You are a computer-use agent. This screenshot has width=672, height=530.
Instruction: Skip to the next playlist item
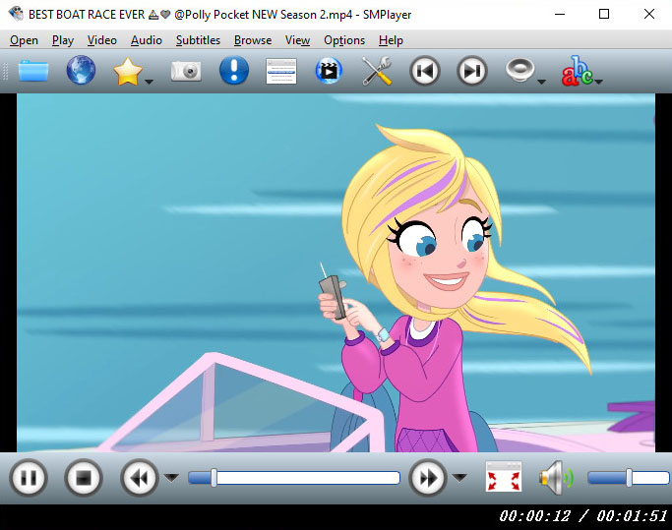coord(472,71)
